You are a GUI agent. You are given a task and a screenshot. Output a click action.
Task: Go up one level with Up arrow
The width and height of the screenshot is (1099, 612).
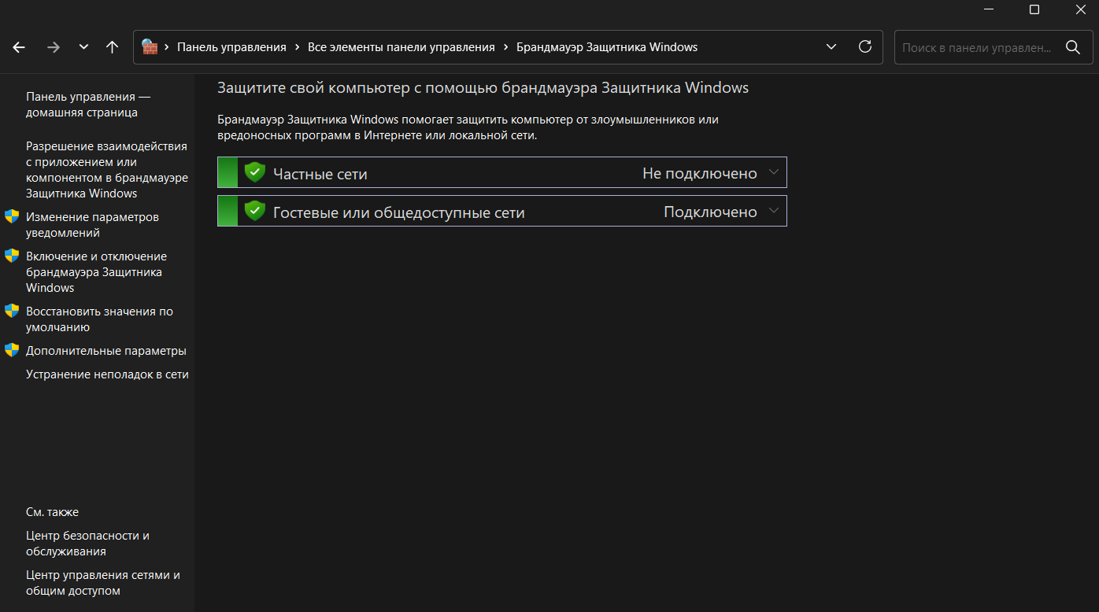pyautogui.click(x=113, y=47)
